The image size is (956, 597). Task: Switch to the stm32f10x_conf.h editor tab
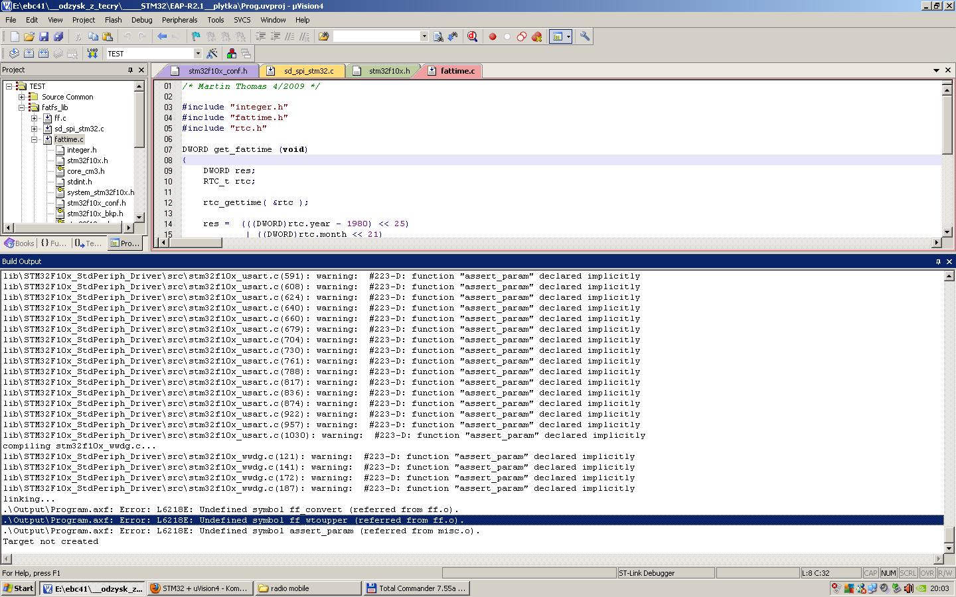(x=210, y=71)
